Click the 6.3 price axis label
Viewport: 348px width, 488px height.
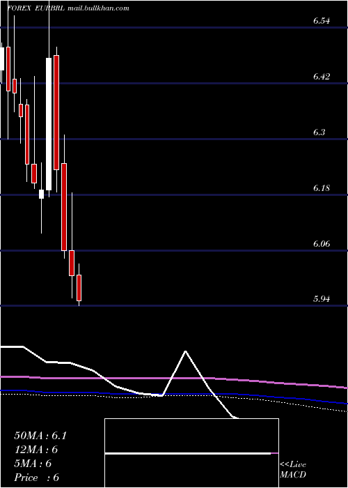(319, 132)
